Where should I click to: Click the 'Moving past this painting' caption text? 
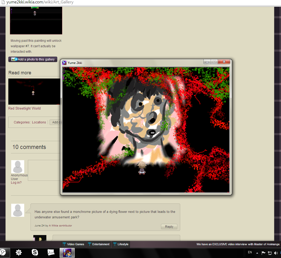tap(36, 46)
